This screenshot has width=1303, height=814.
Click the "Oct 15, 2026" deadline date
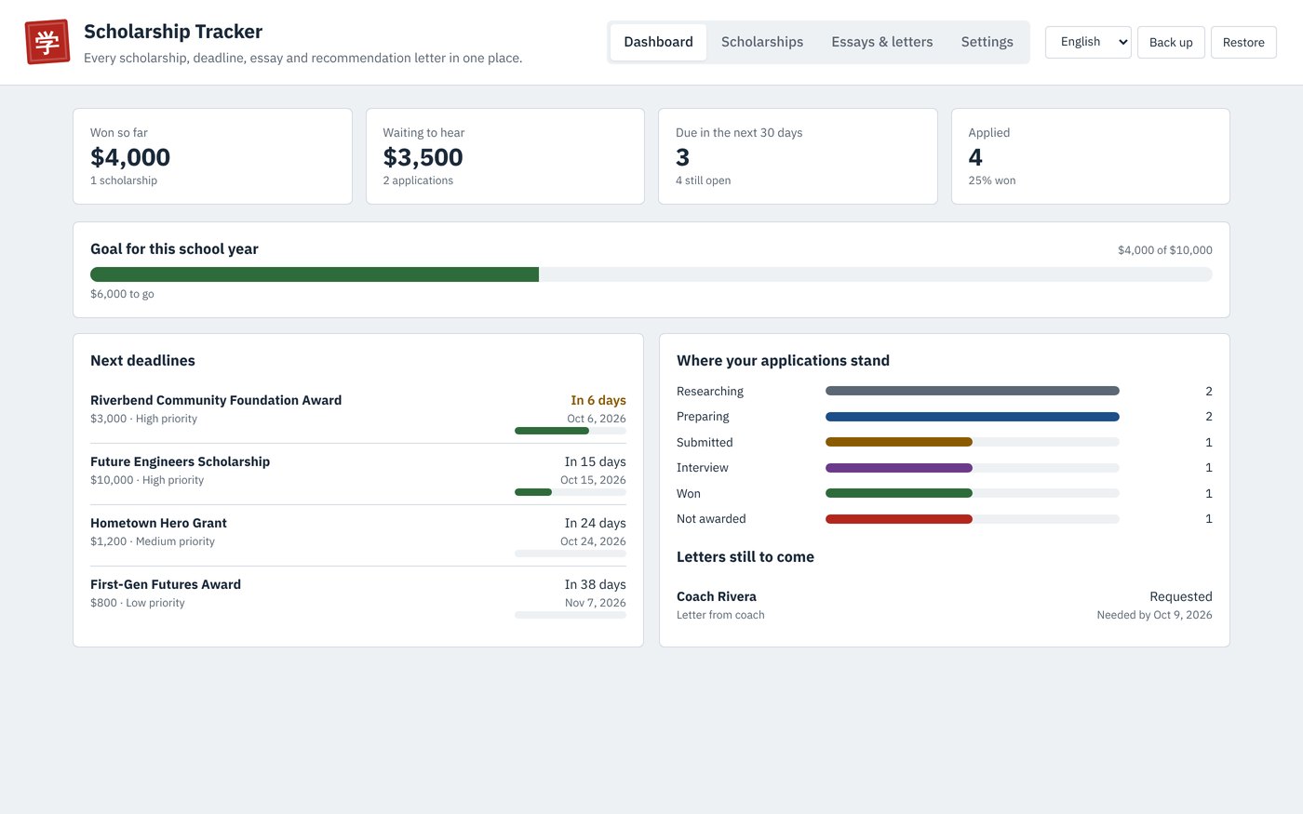click(593, 480)
